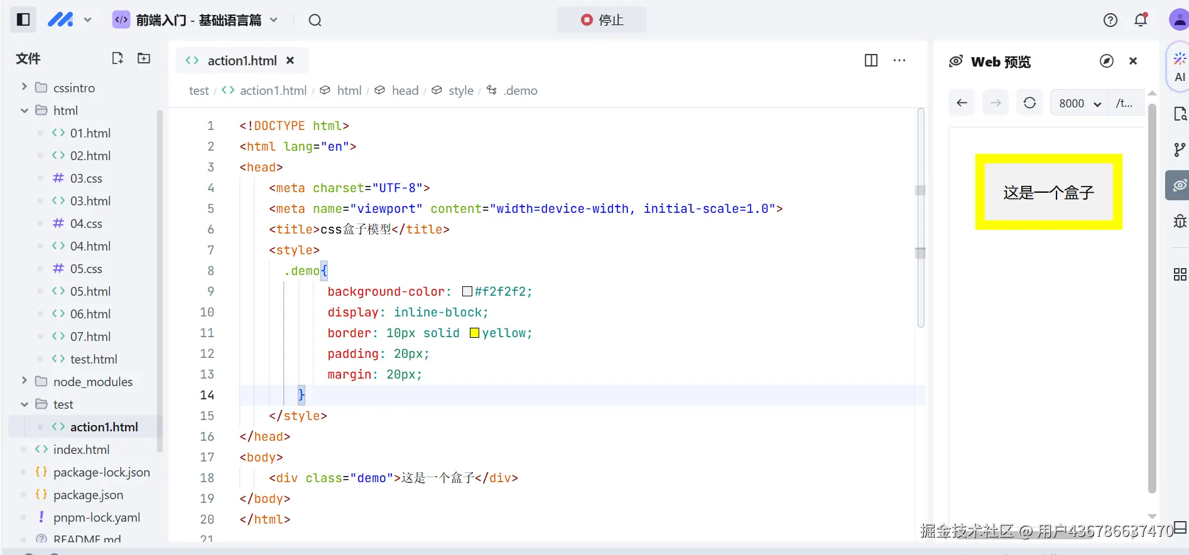Click the #f2f2f2 color swatch
This screenshot has width=1189, height=555.
467,291
